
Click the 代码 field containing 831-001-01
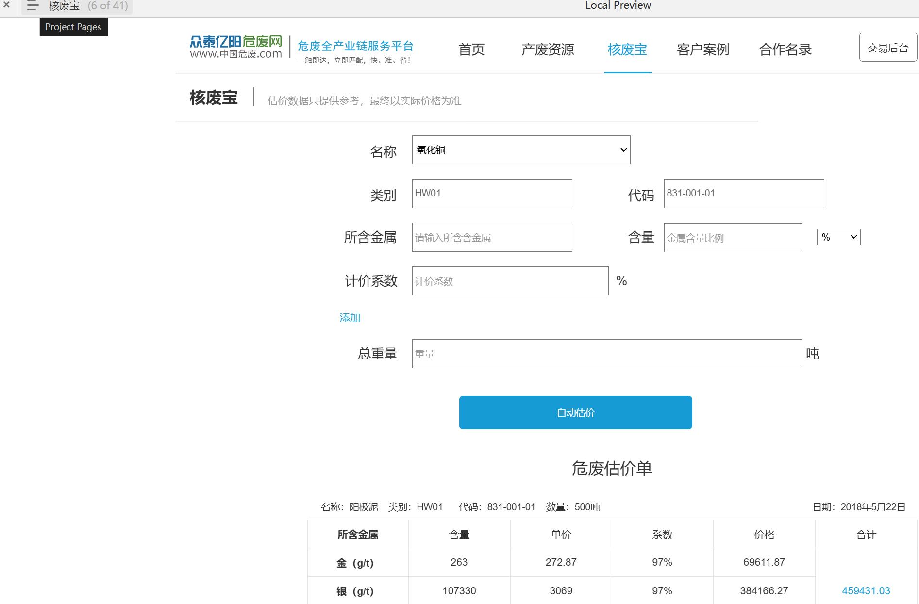tap(744, 194)
